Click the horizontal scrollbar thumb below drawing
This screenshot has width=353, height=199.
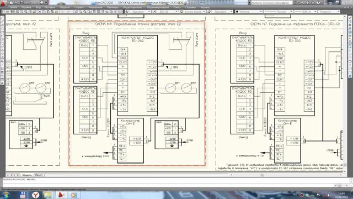click(x=262, y=175)
